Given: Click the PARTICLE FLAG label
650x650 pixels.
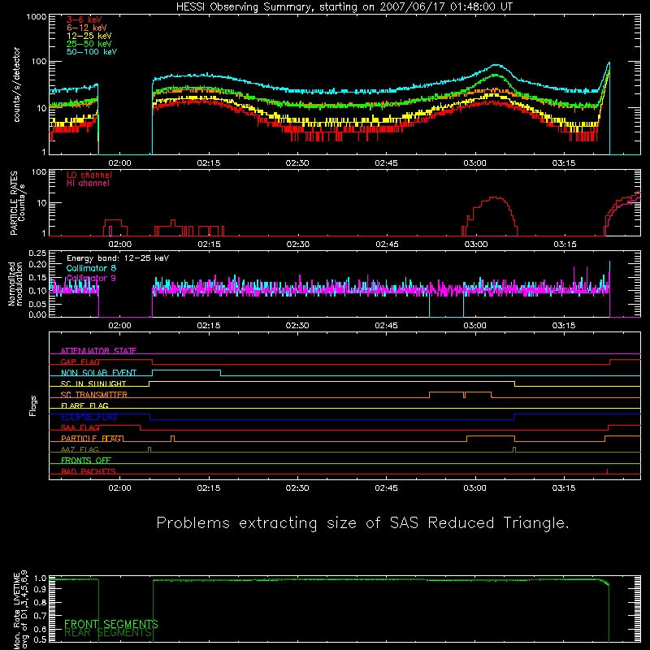Looking at the screenshot, I should coord(91,439).
